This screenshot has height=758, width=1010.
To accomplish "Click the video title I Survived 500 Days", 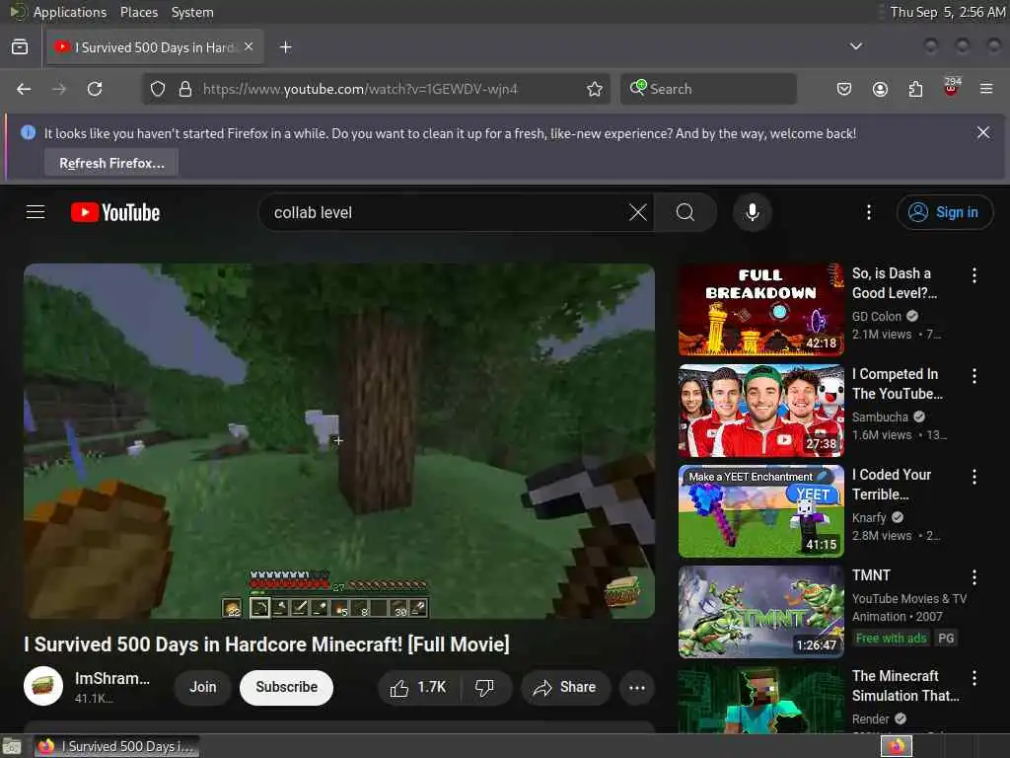I will pos(266,644).
